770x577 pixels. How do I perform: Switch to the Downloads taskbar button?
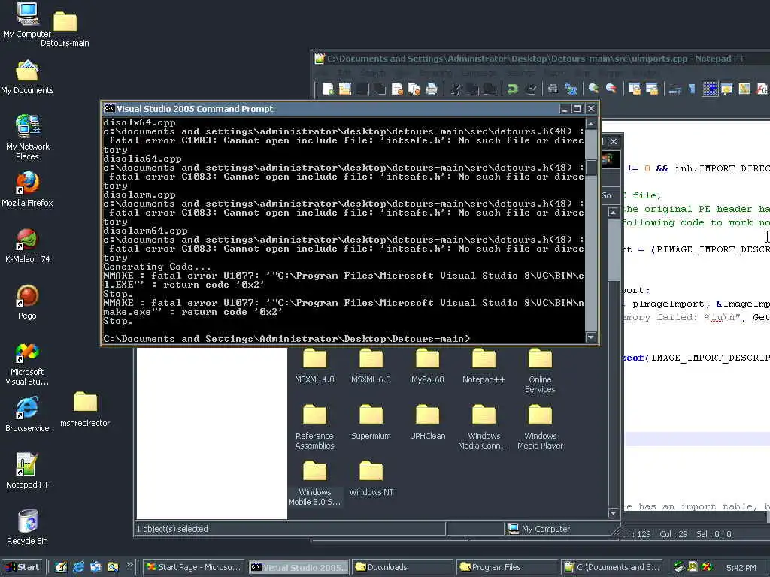click(x=402, y=567)
